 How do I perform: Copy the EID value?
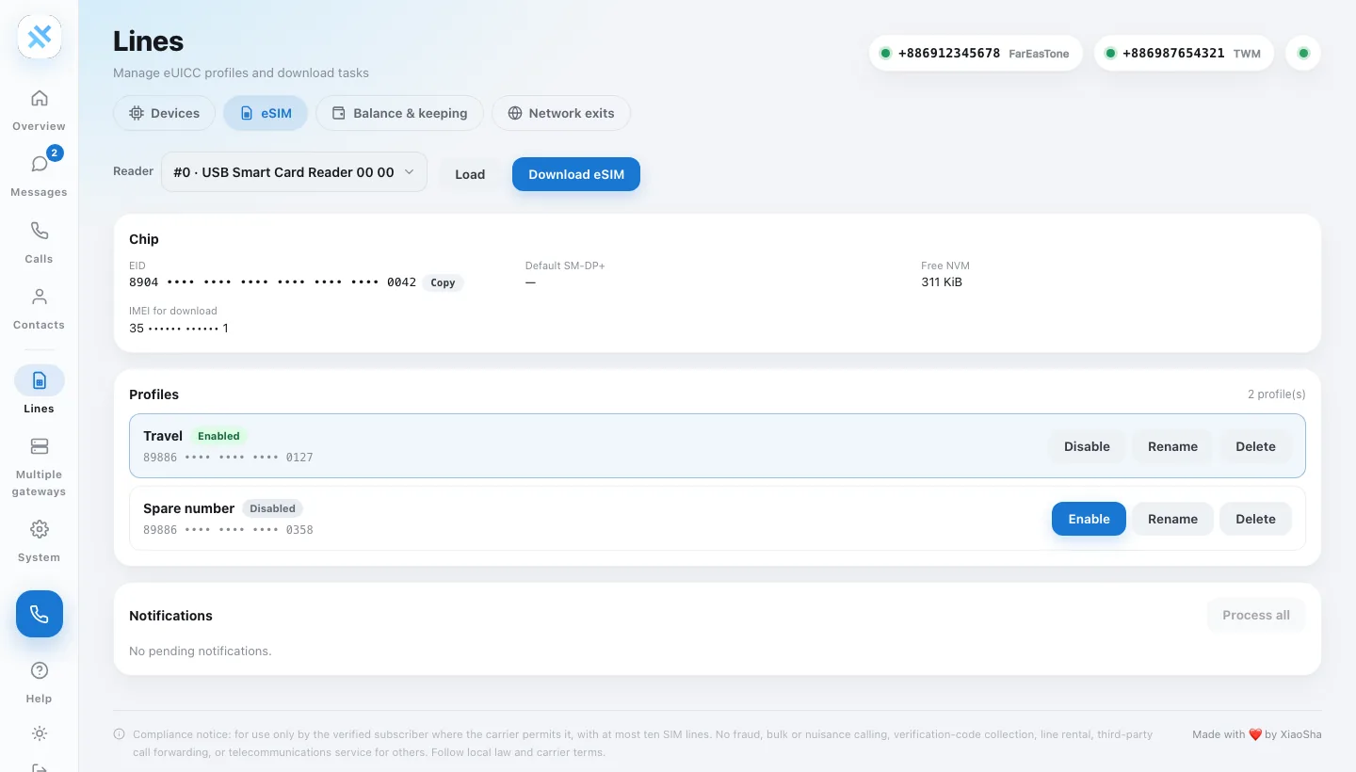click(443, 282)
